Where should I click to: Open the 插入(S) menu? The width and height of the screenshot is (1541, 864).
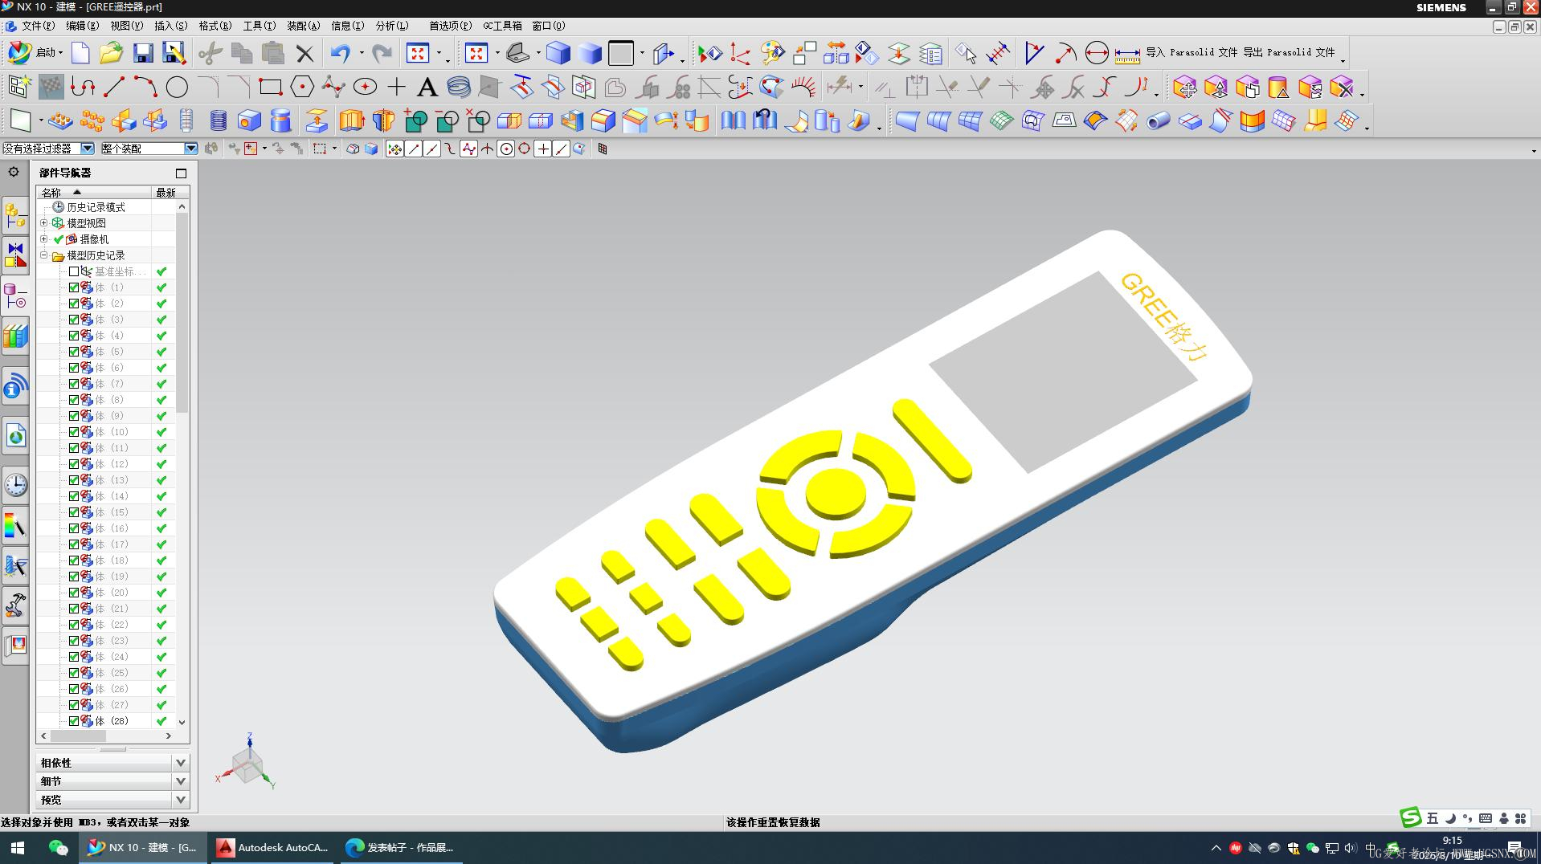(x=170, y=26)
